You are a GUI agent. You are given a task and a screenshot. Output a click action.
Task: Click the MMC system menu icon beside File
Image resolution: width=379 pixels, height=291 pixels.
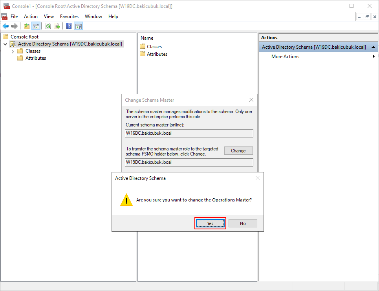point(4,16)
